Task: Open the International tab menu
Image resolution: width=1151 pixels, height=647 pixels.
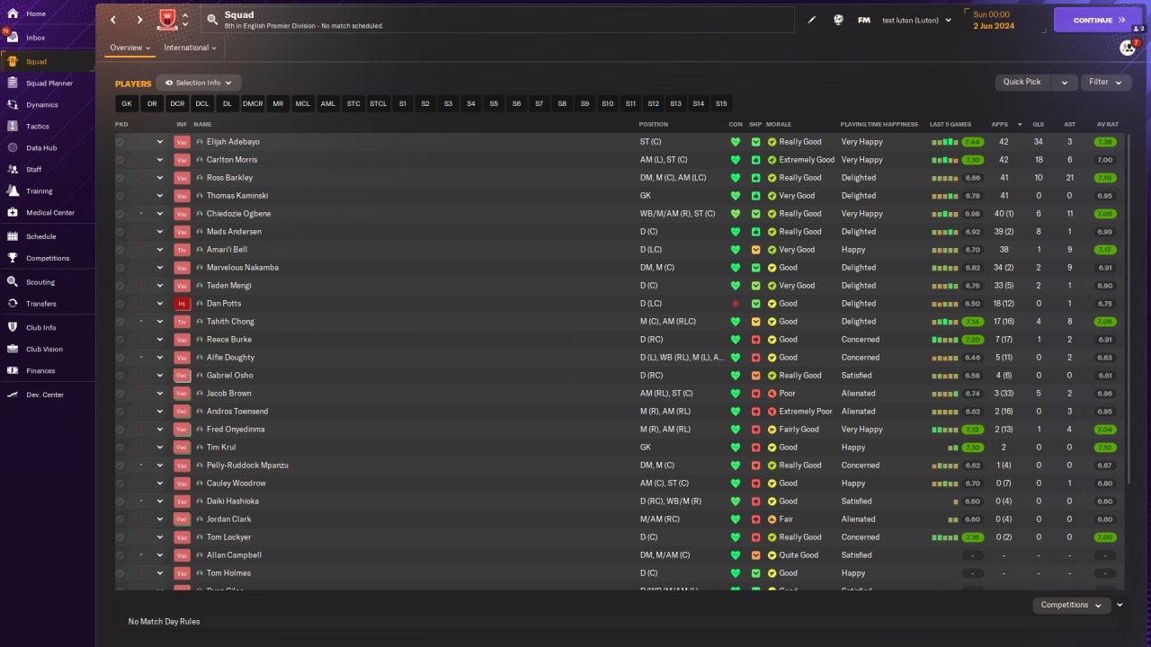Action: coord(191,48)
